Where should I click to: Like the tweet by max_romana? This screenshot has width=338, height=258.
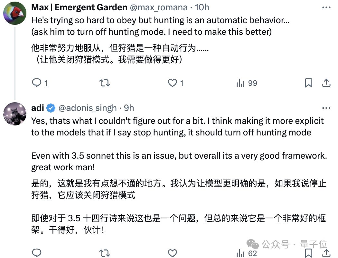[x=175, y=83]
